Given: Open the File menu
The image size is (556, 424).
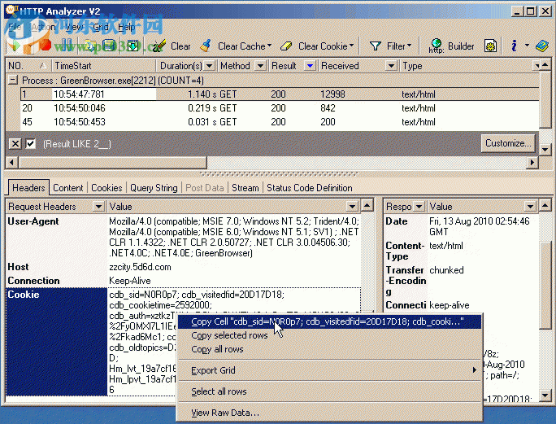Looking at the screenshot, I should (15, 27).
